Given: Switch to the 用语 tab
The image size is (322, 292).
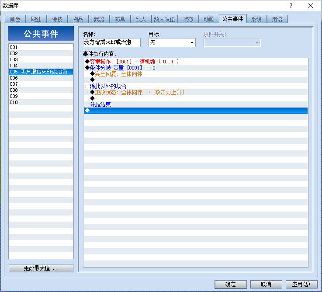Looking at the screenshot, I should point(277,19).
